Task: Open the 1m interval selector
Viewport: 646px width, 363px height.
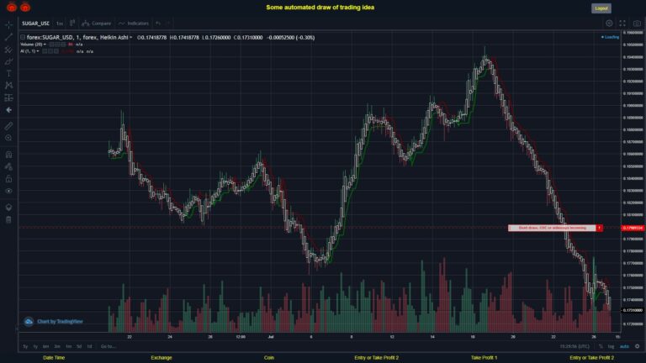Action: click(x=60, y=24)
